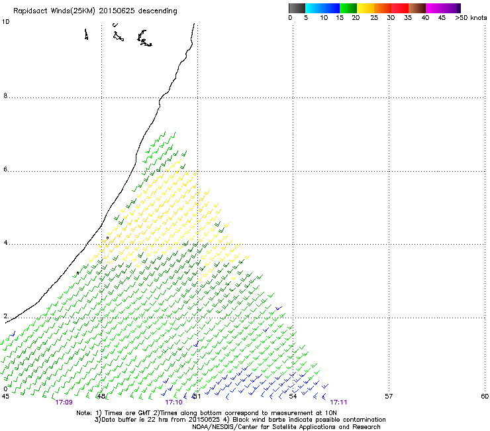Click the small narrow island left of 48 longitude
Image resolution: width=490 pixels, height=431 pixels.
(x=86, y=34)
